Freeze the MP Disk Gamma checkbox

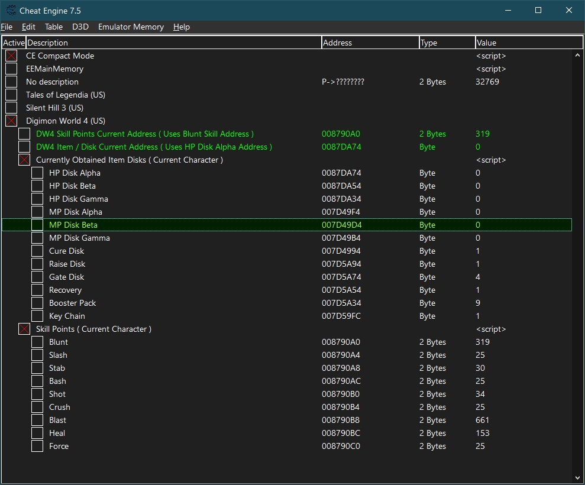click(37, 238)
